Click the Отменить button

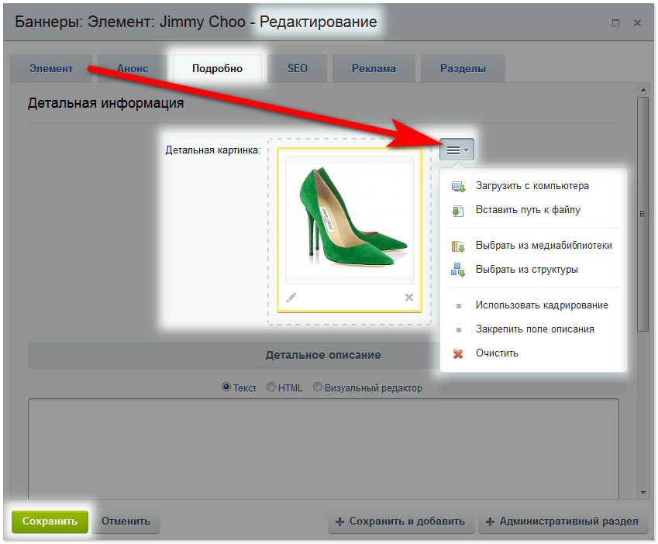[126, 522]
